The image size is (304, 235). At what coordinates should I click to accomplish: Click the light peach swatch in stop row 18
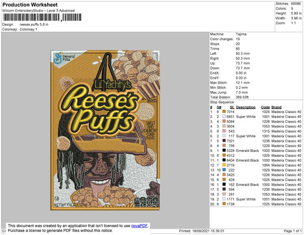pos(224,194)
